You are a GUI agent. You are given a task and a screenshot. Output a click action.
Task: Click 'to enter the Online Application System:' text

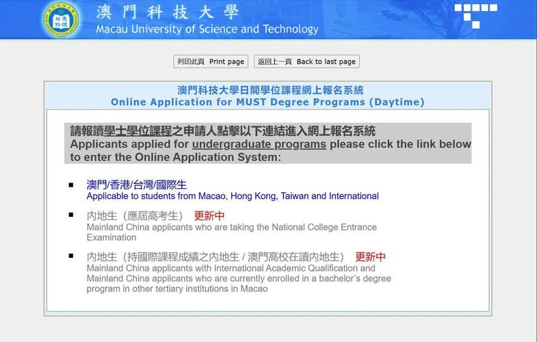(x=175, y=157)
